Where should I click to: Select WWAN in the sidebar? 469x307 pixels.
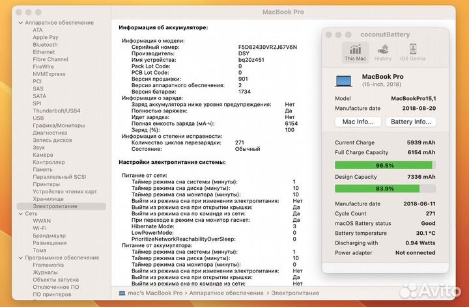(42, 221)
